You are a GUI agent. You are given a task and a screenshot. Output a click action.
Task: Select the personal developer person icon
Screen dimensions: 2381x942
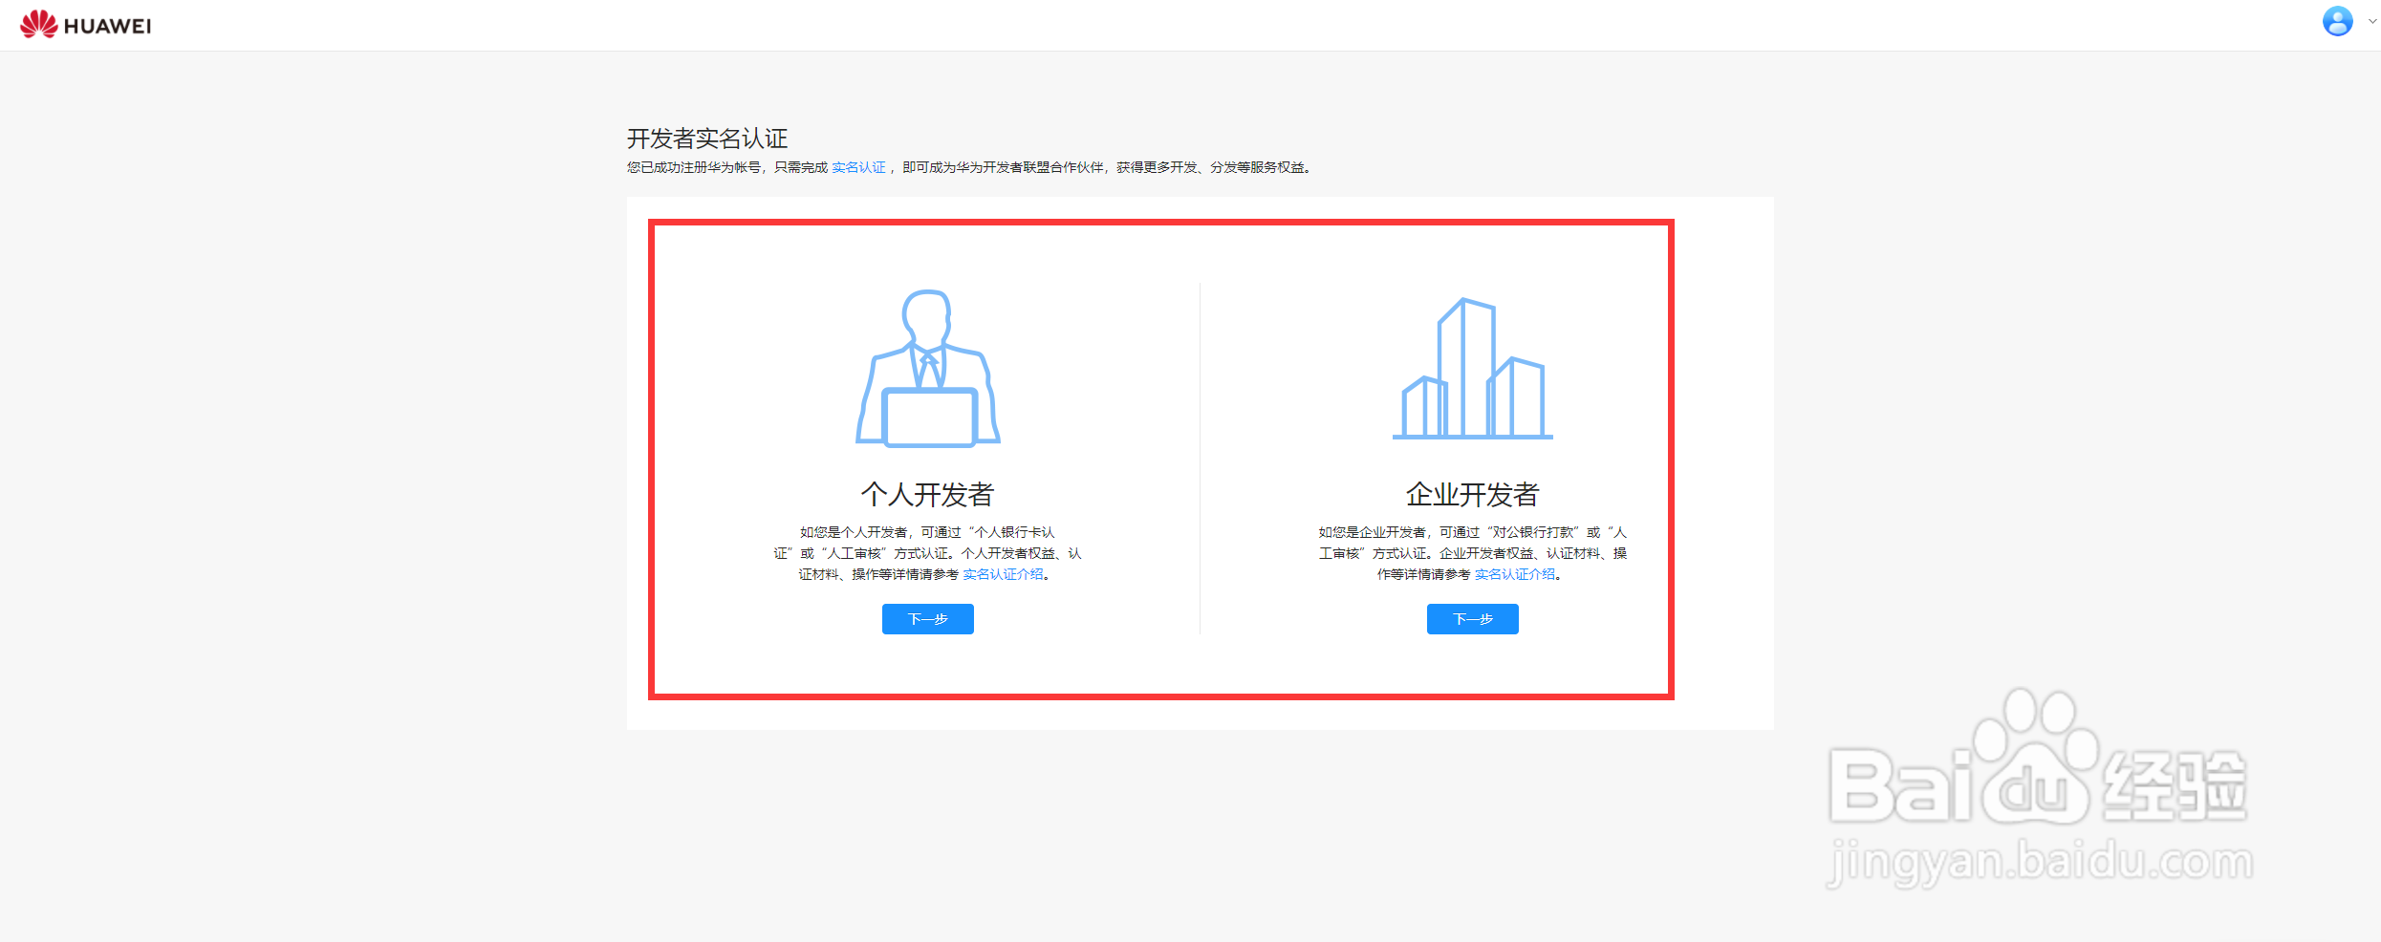[x=926, y=368]
